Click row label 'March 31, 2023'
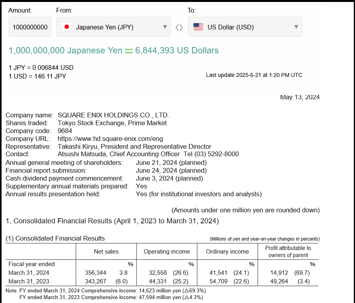The height and width of the screenshot is (303, 355). pos(29,281)
